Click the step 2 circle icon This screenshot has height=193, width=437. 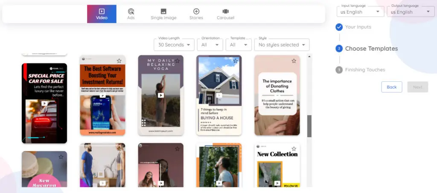[x=339, y=49]
